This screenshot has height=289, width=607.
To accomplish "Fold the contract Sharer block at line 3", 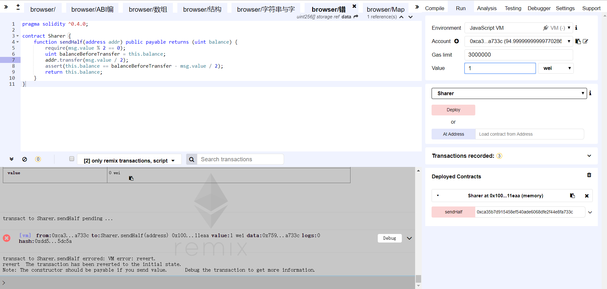I will tap(18, 36).
